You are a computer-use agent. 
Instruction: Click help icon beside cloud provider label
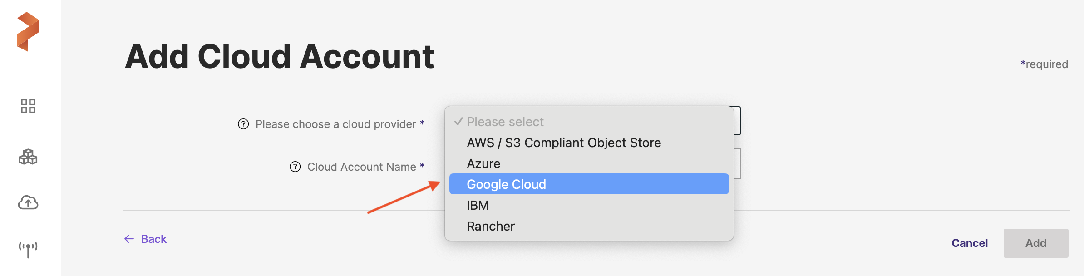pyautogui.click(x=243, y=124)
